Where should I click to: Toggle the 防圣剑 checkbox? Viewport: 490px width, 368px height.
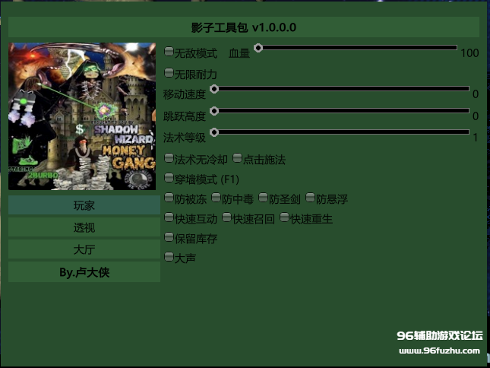pyautogui.click(x=263, y=198)
